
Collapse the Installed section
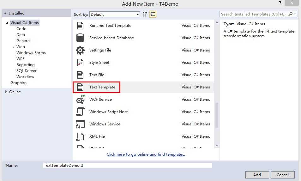coord(6,13)
